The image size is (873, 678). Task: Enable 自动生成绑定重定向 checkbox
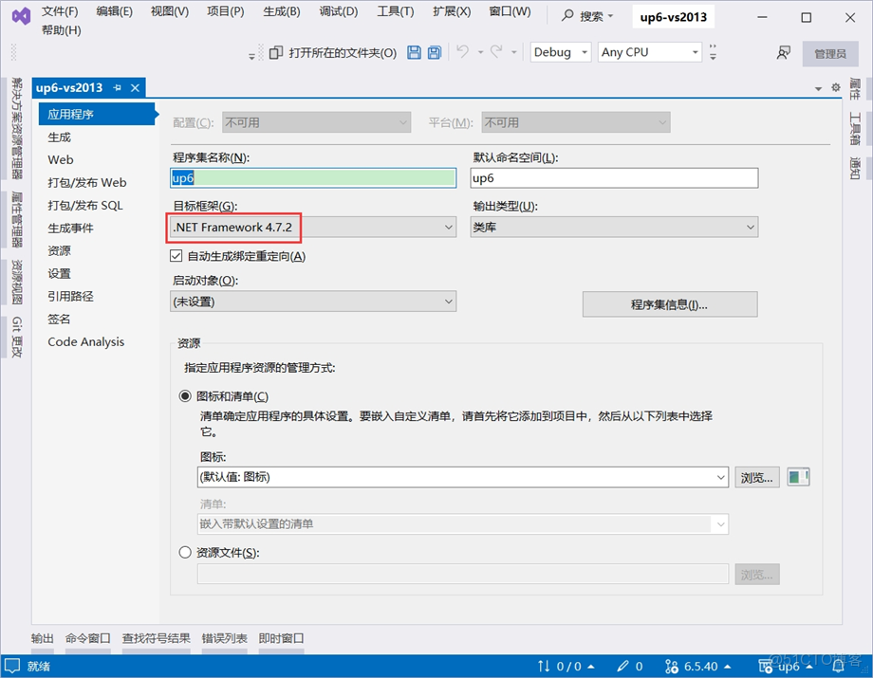pos(176,255)
